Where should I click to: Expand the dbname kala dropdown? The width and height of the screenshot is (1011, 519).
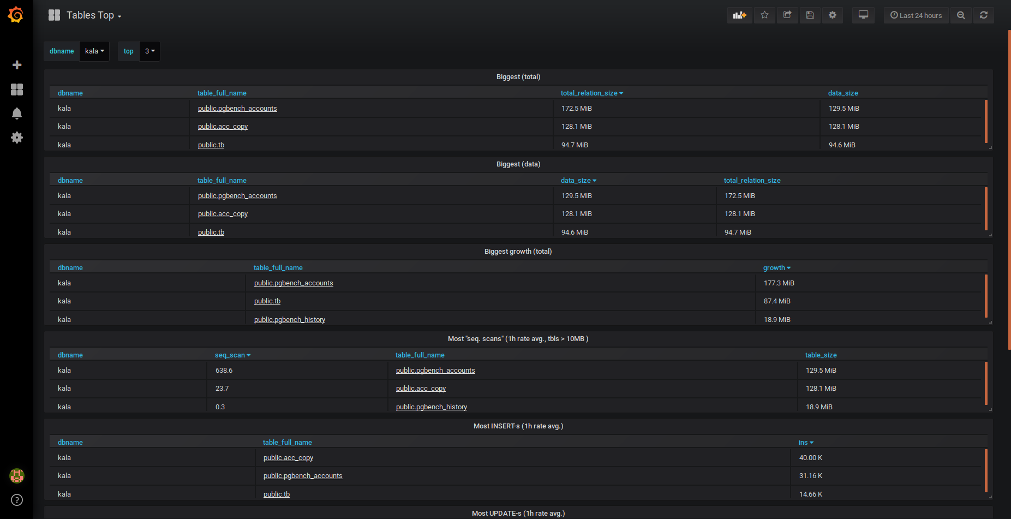click(94, 51)
